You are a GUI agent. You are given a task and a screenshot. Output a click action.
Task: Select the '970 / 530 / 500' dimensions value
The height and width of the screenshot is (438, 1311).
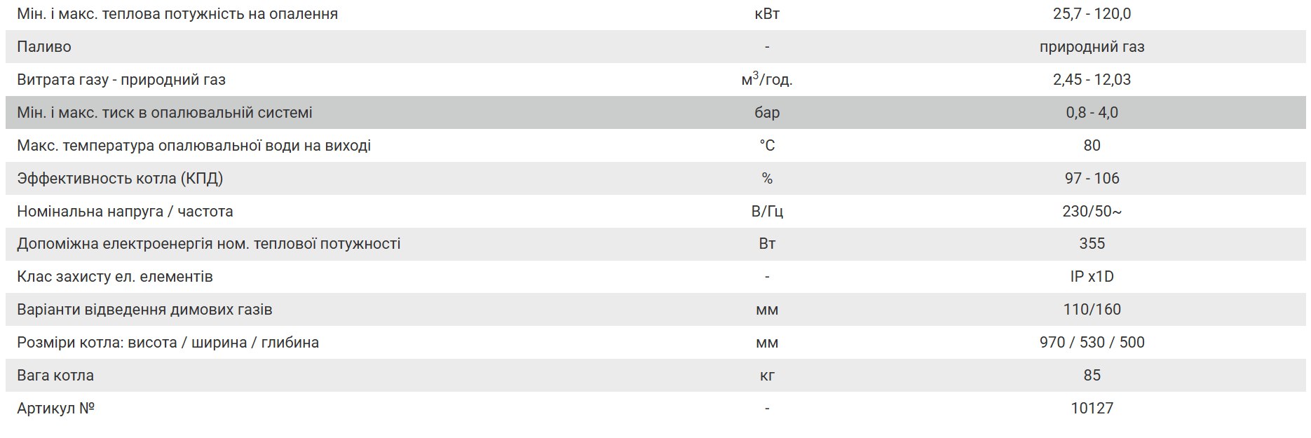click(x=1092, y=343)
